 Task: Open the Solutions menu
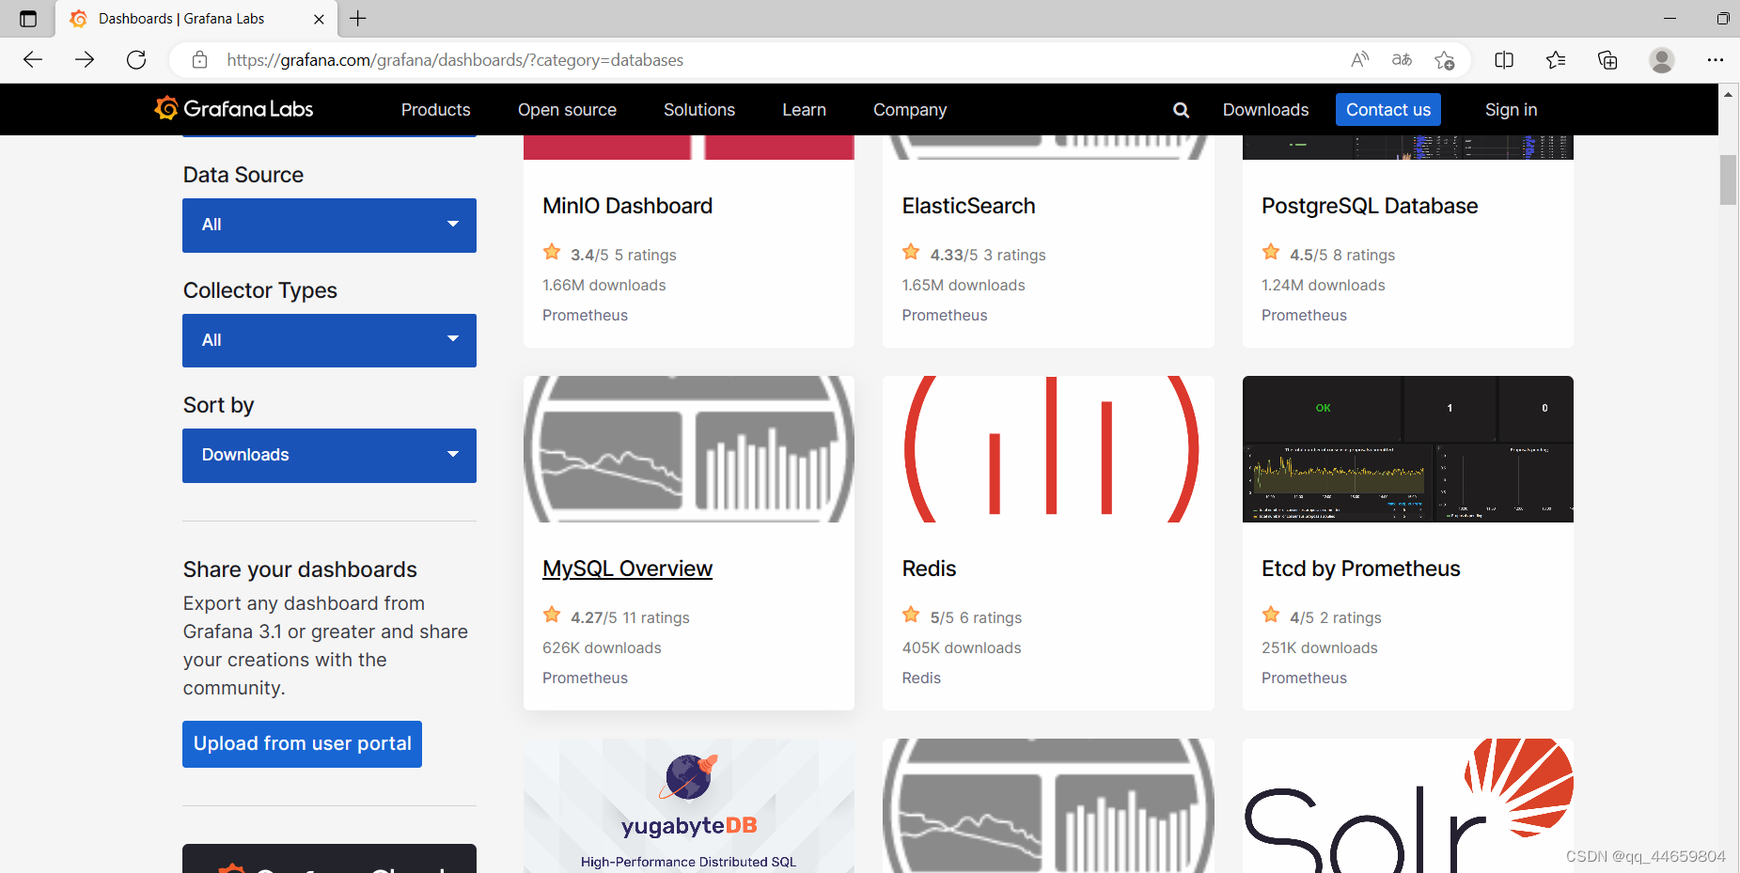(699, 110)
